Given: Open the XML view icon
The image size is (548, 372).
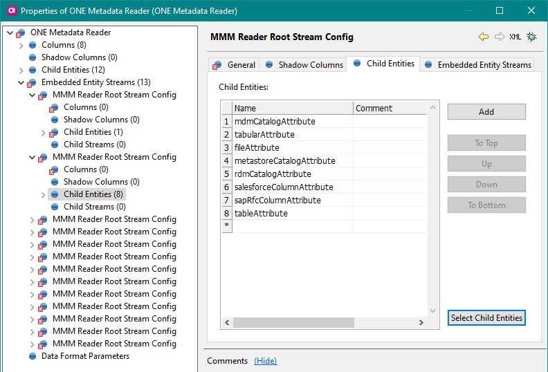Looking at the screenshot, I should pyautogui.click(x=515, y=37).
